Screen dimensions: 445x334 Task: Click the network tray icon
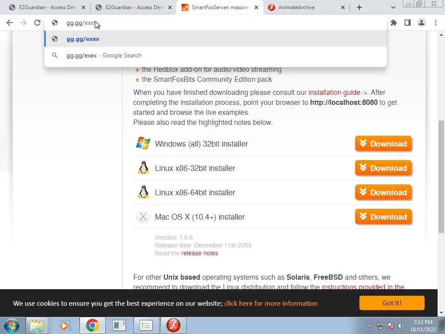point(380,326)
